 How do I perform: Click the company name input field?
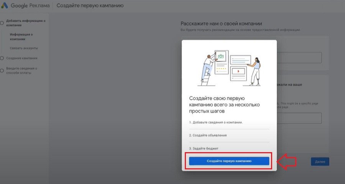299,58
